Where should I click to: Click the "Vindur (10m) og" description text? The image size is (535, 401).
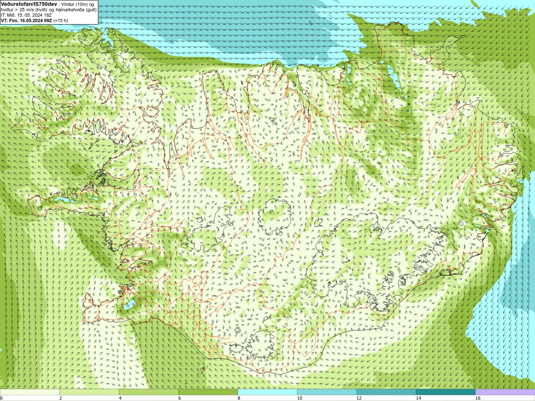coord(78,4)
